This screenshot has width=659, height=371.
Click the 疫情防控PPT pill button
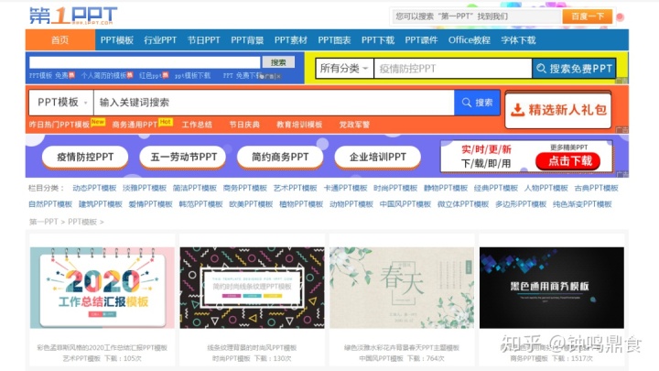coord(85,157)
